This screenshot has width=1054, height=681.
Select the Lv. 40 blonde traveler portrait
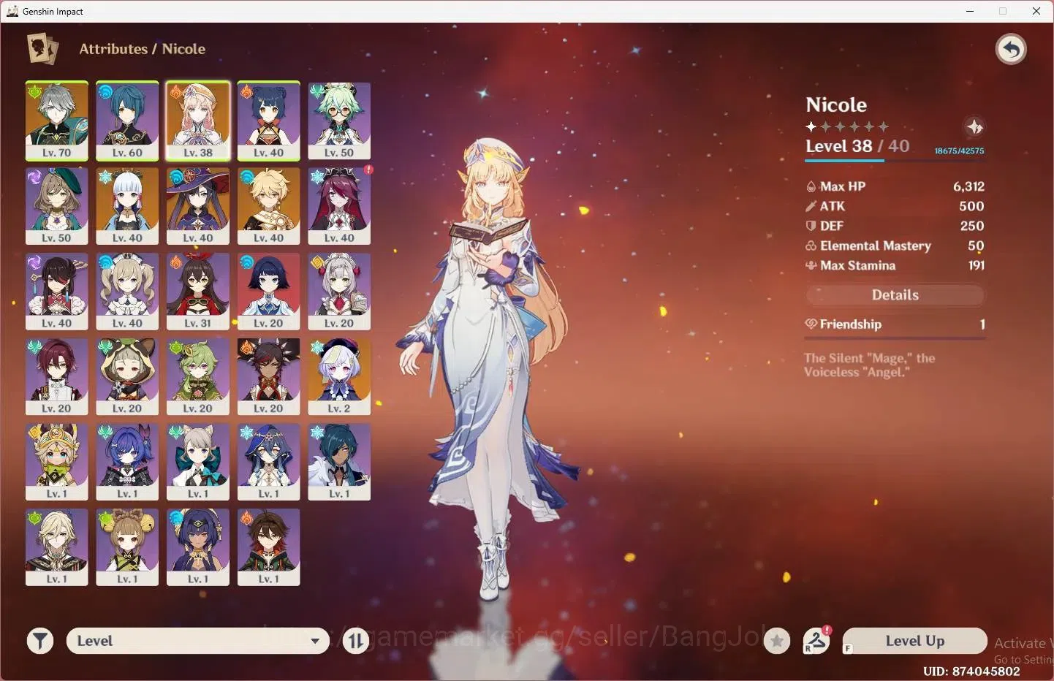coord(268,206)
